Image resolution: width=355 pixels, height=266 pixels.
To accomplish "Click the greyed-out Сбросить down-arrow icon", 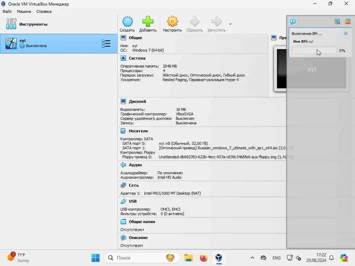I will [x=194, y=22].
